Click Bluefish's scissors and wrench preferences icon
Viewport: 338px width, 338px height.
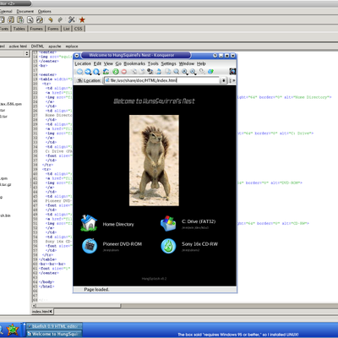(72, 19)
